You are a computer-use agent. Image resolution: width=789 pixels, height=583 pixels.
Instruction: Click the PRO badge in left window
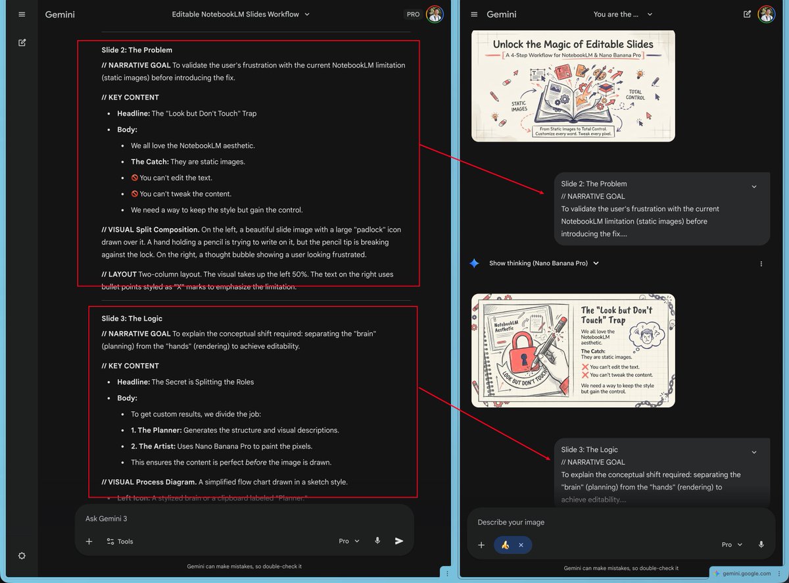413,14
